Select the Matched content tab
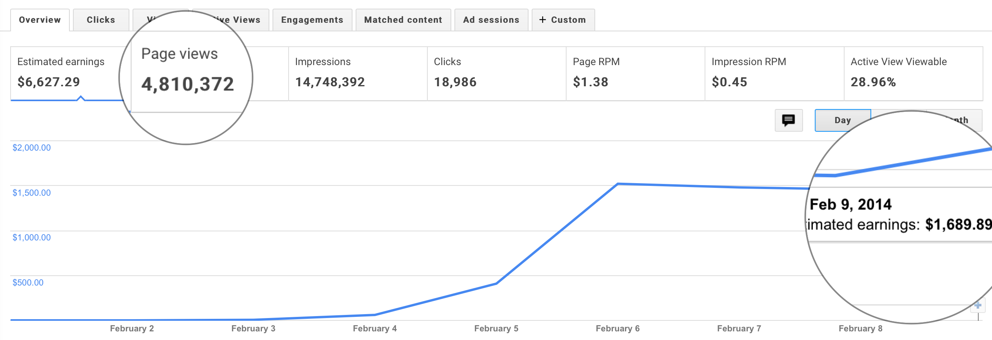This screenshot has height=340, width=992. point(403,20)
